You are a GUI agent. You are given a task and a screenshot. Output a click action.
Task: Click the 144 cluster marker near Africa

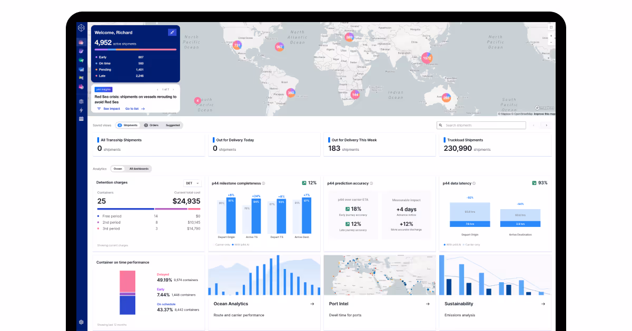click(355, 95)
